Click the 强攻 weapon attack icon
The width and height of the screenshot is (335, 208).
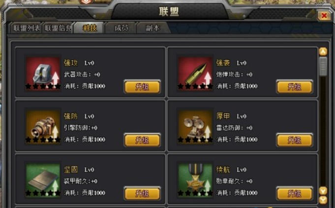pyautogui.click(x=43, y=73)
